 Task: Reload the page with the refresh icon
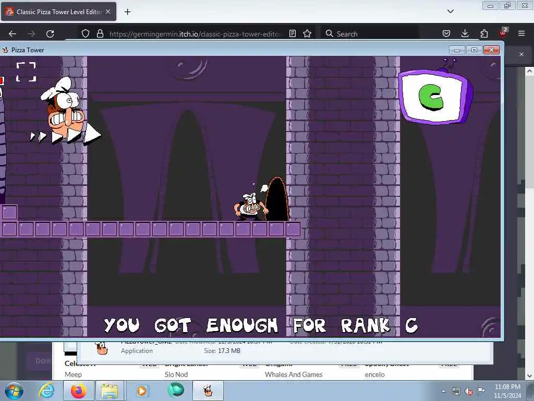point(50,34)
